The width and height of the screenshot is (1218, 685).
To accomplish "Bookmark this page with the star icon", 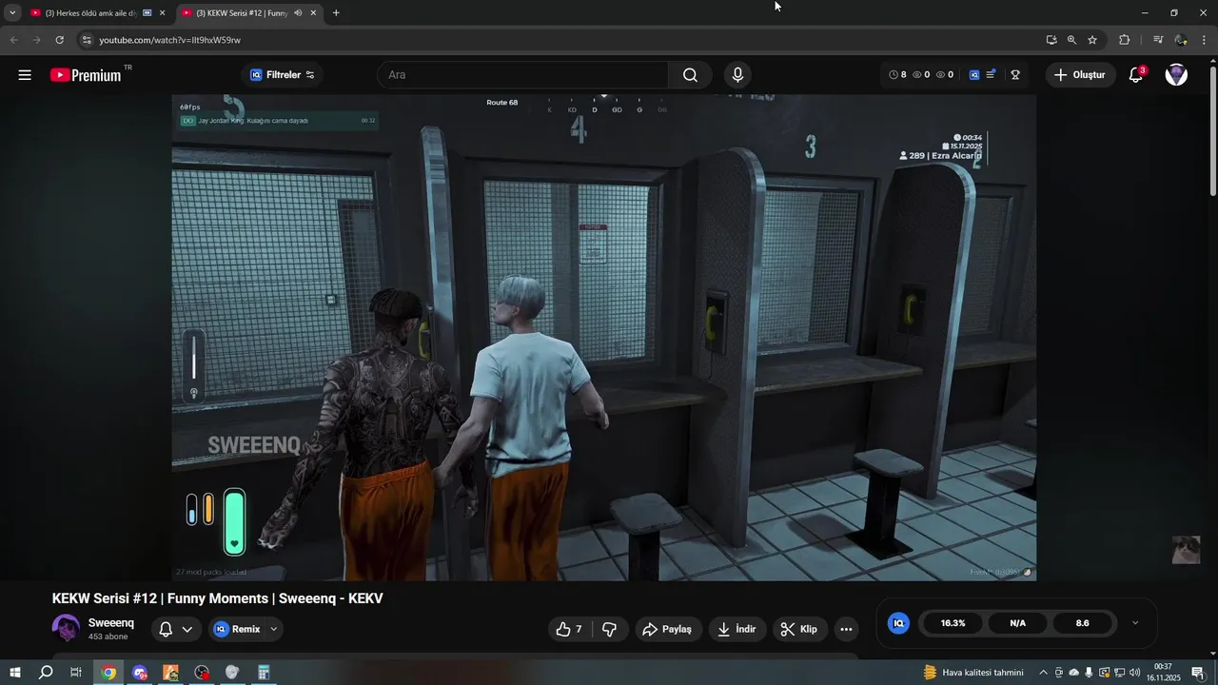I will tap(1092, 40).
